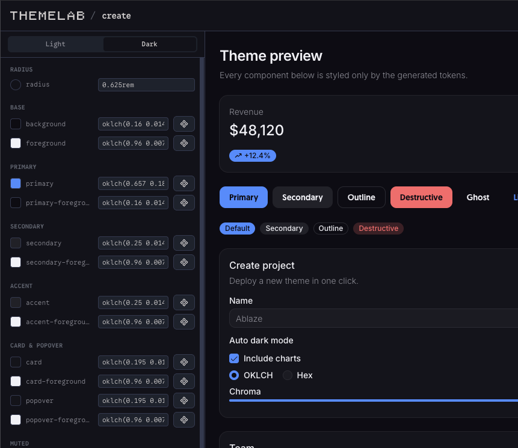Focus the Name field with Ablaze placeholder
Image resolution: width=518 pixels, height=448 pixels.
point(373,318)
